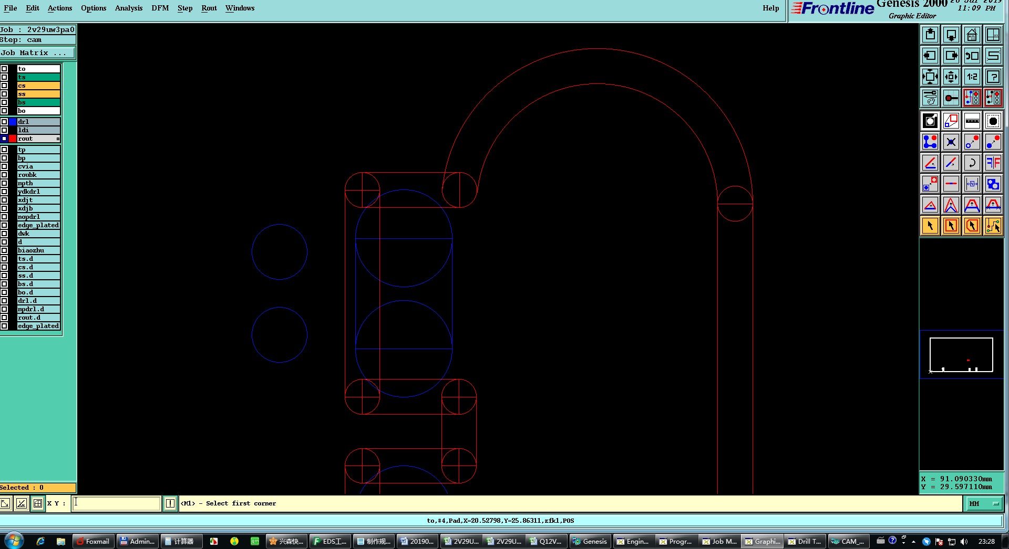
Task: Open the Help menu
Action: coord(771,8)
